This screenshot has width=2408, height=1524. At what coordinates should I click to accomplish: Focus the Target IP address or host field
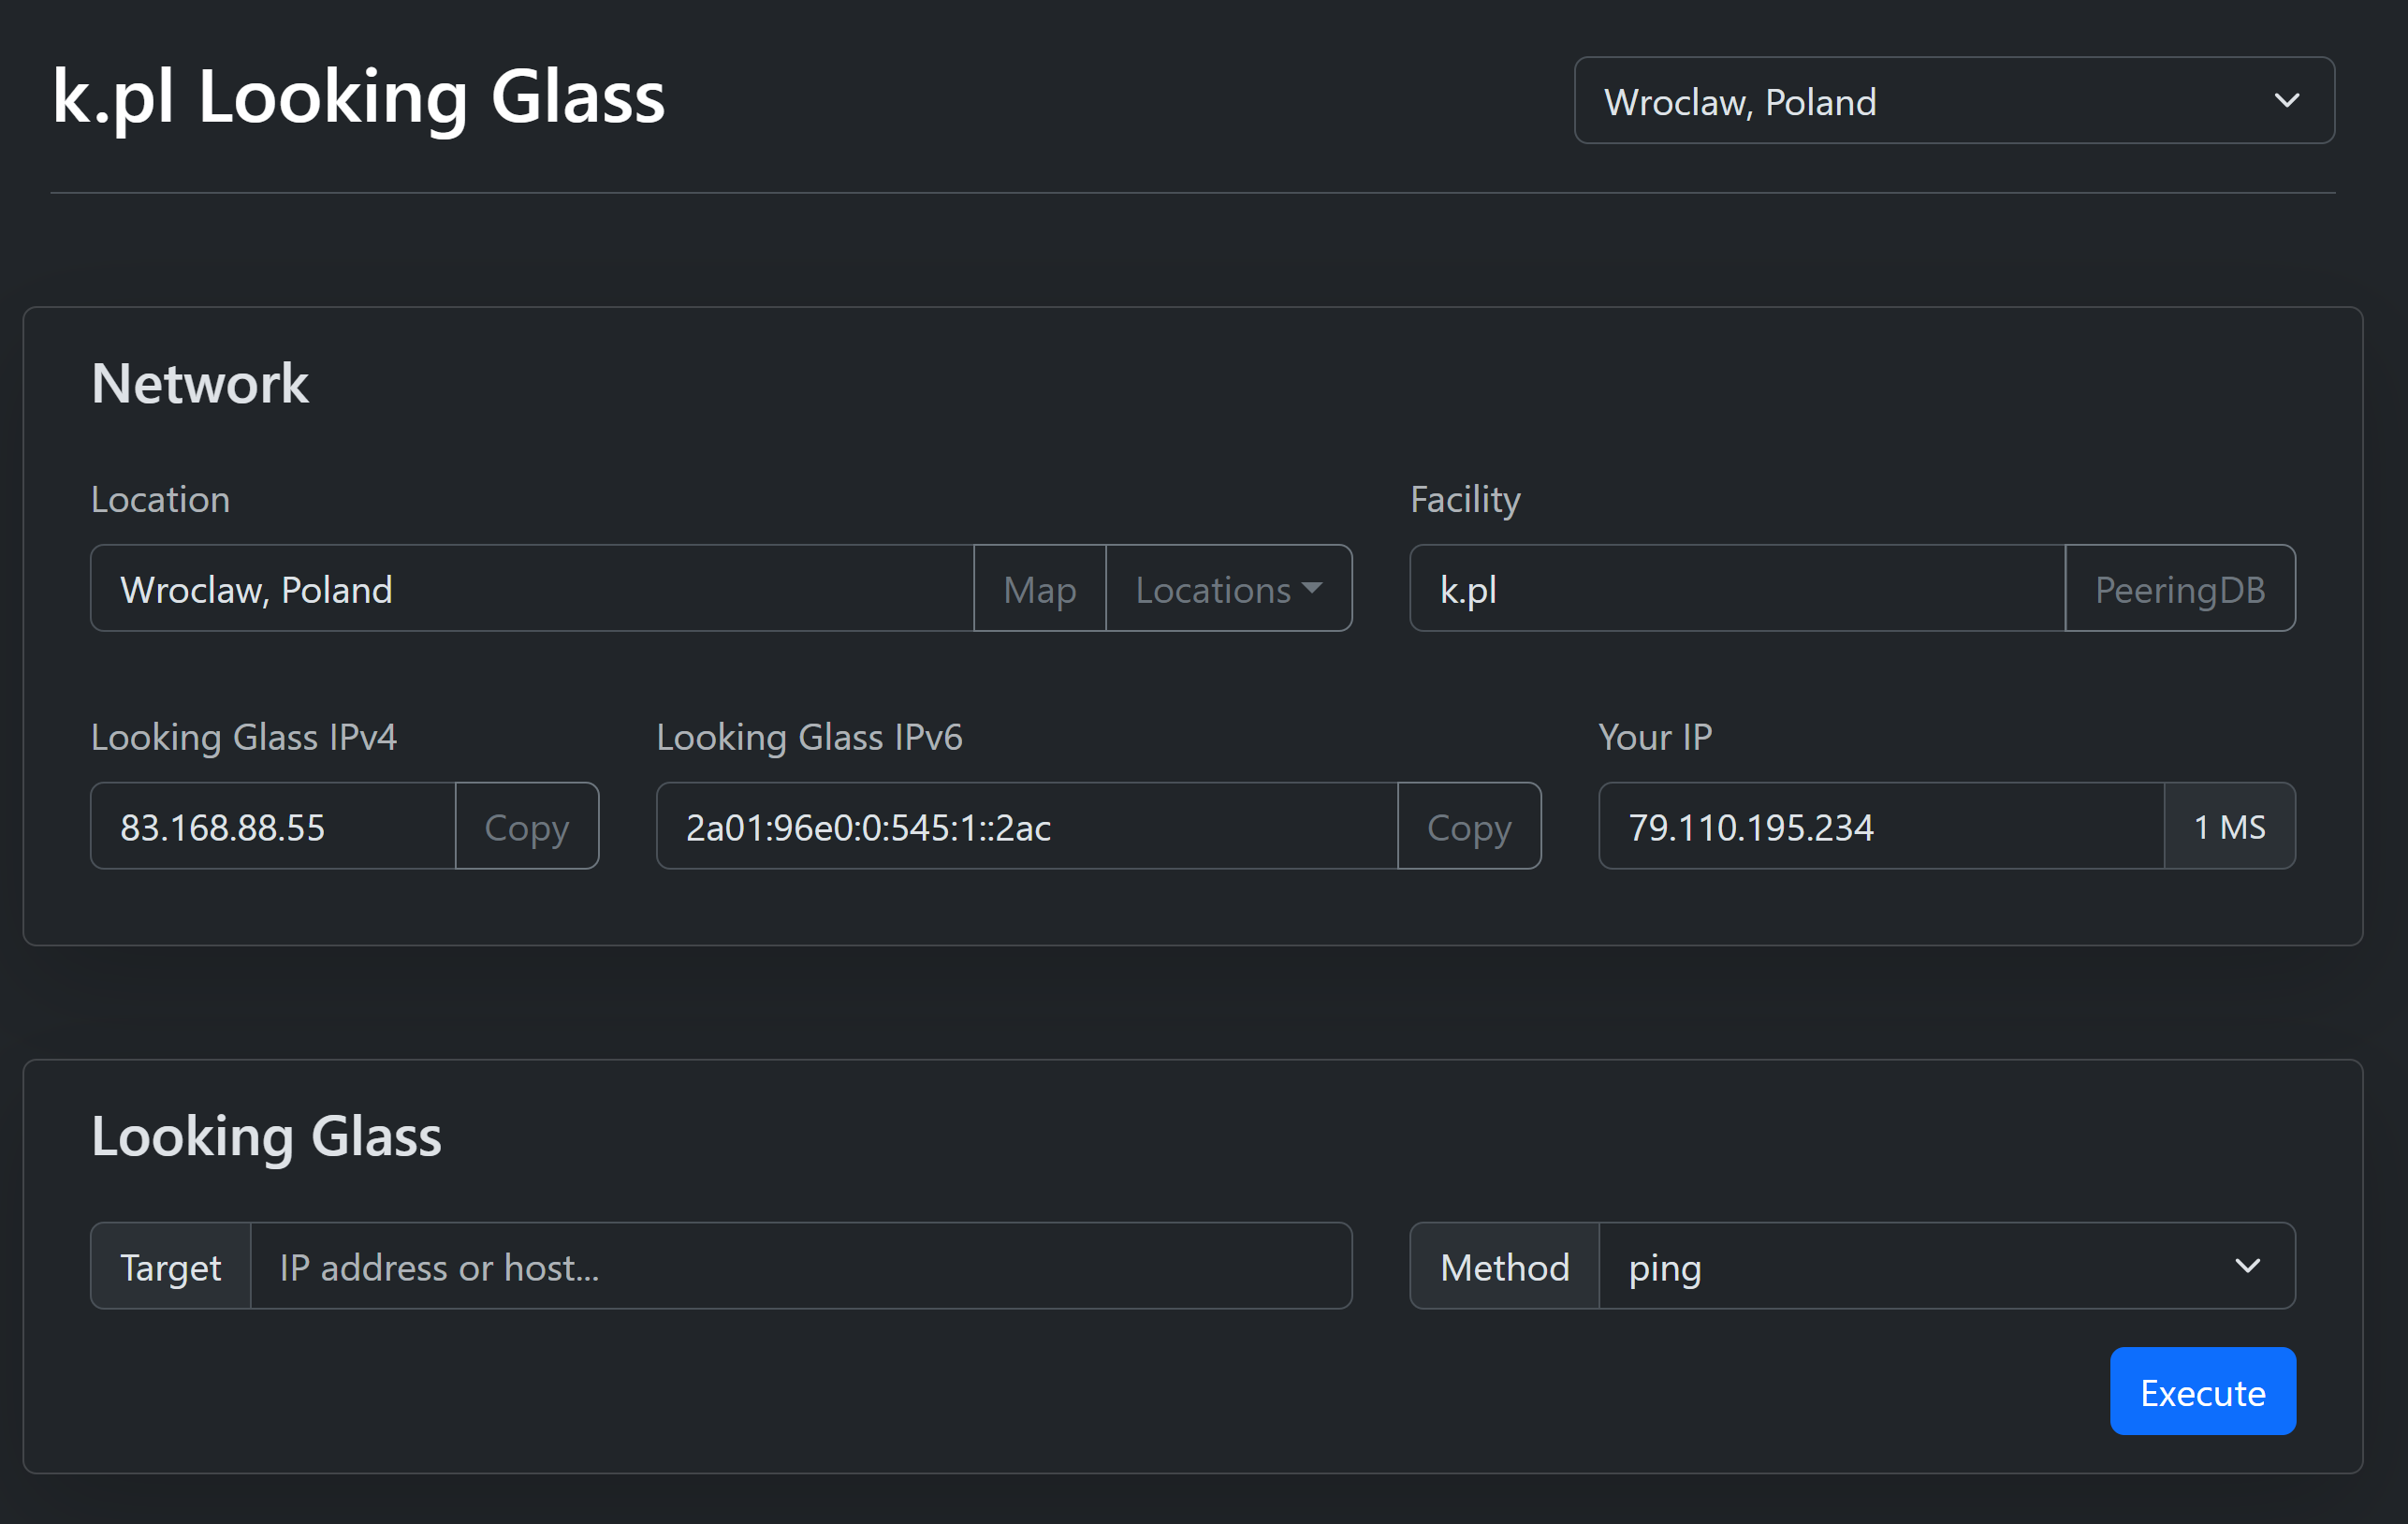800,1266
